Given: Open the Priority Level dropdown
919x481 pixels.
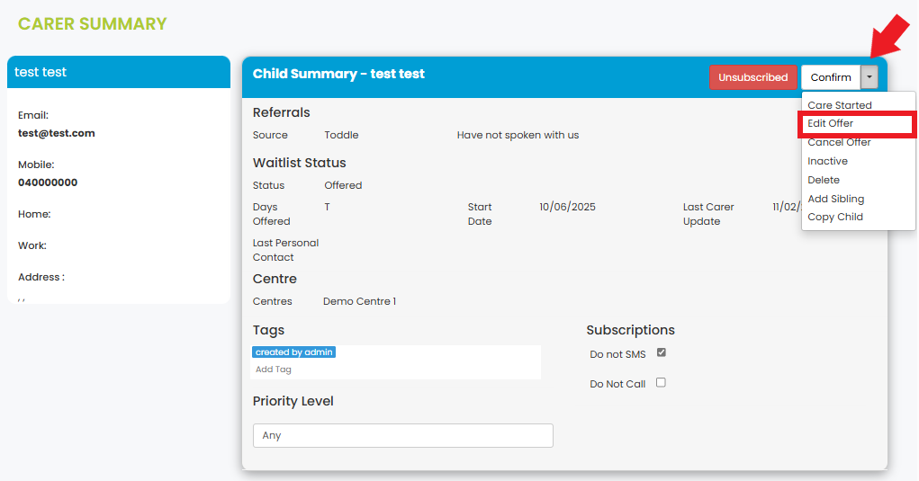Looking at the screenshot, I should tap(402, 435).
